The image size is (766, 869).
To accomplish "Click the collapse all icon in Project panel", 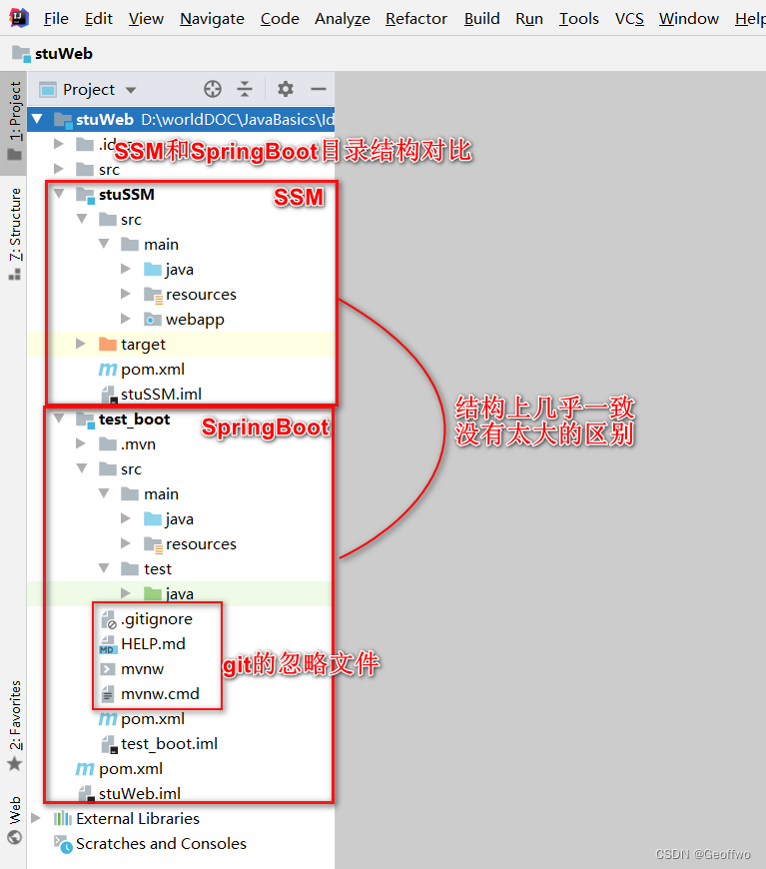I will point(245,89).
